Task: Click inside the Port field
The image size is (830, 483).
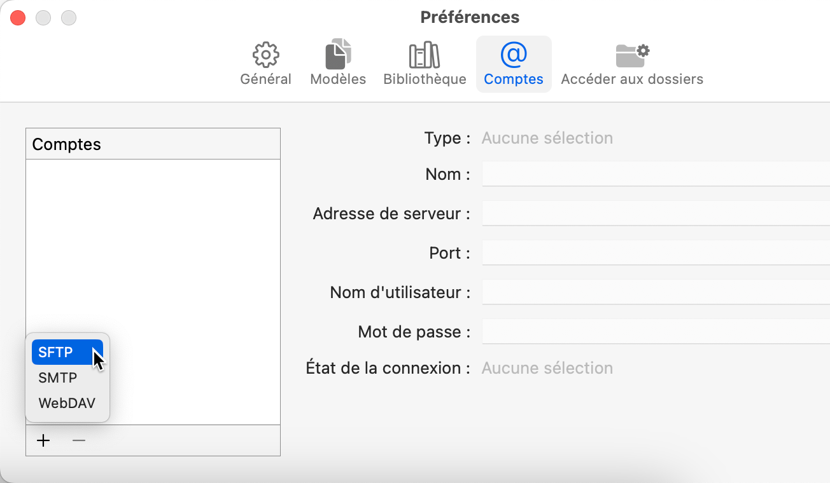Action: coord(649,253)
